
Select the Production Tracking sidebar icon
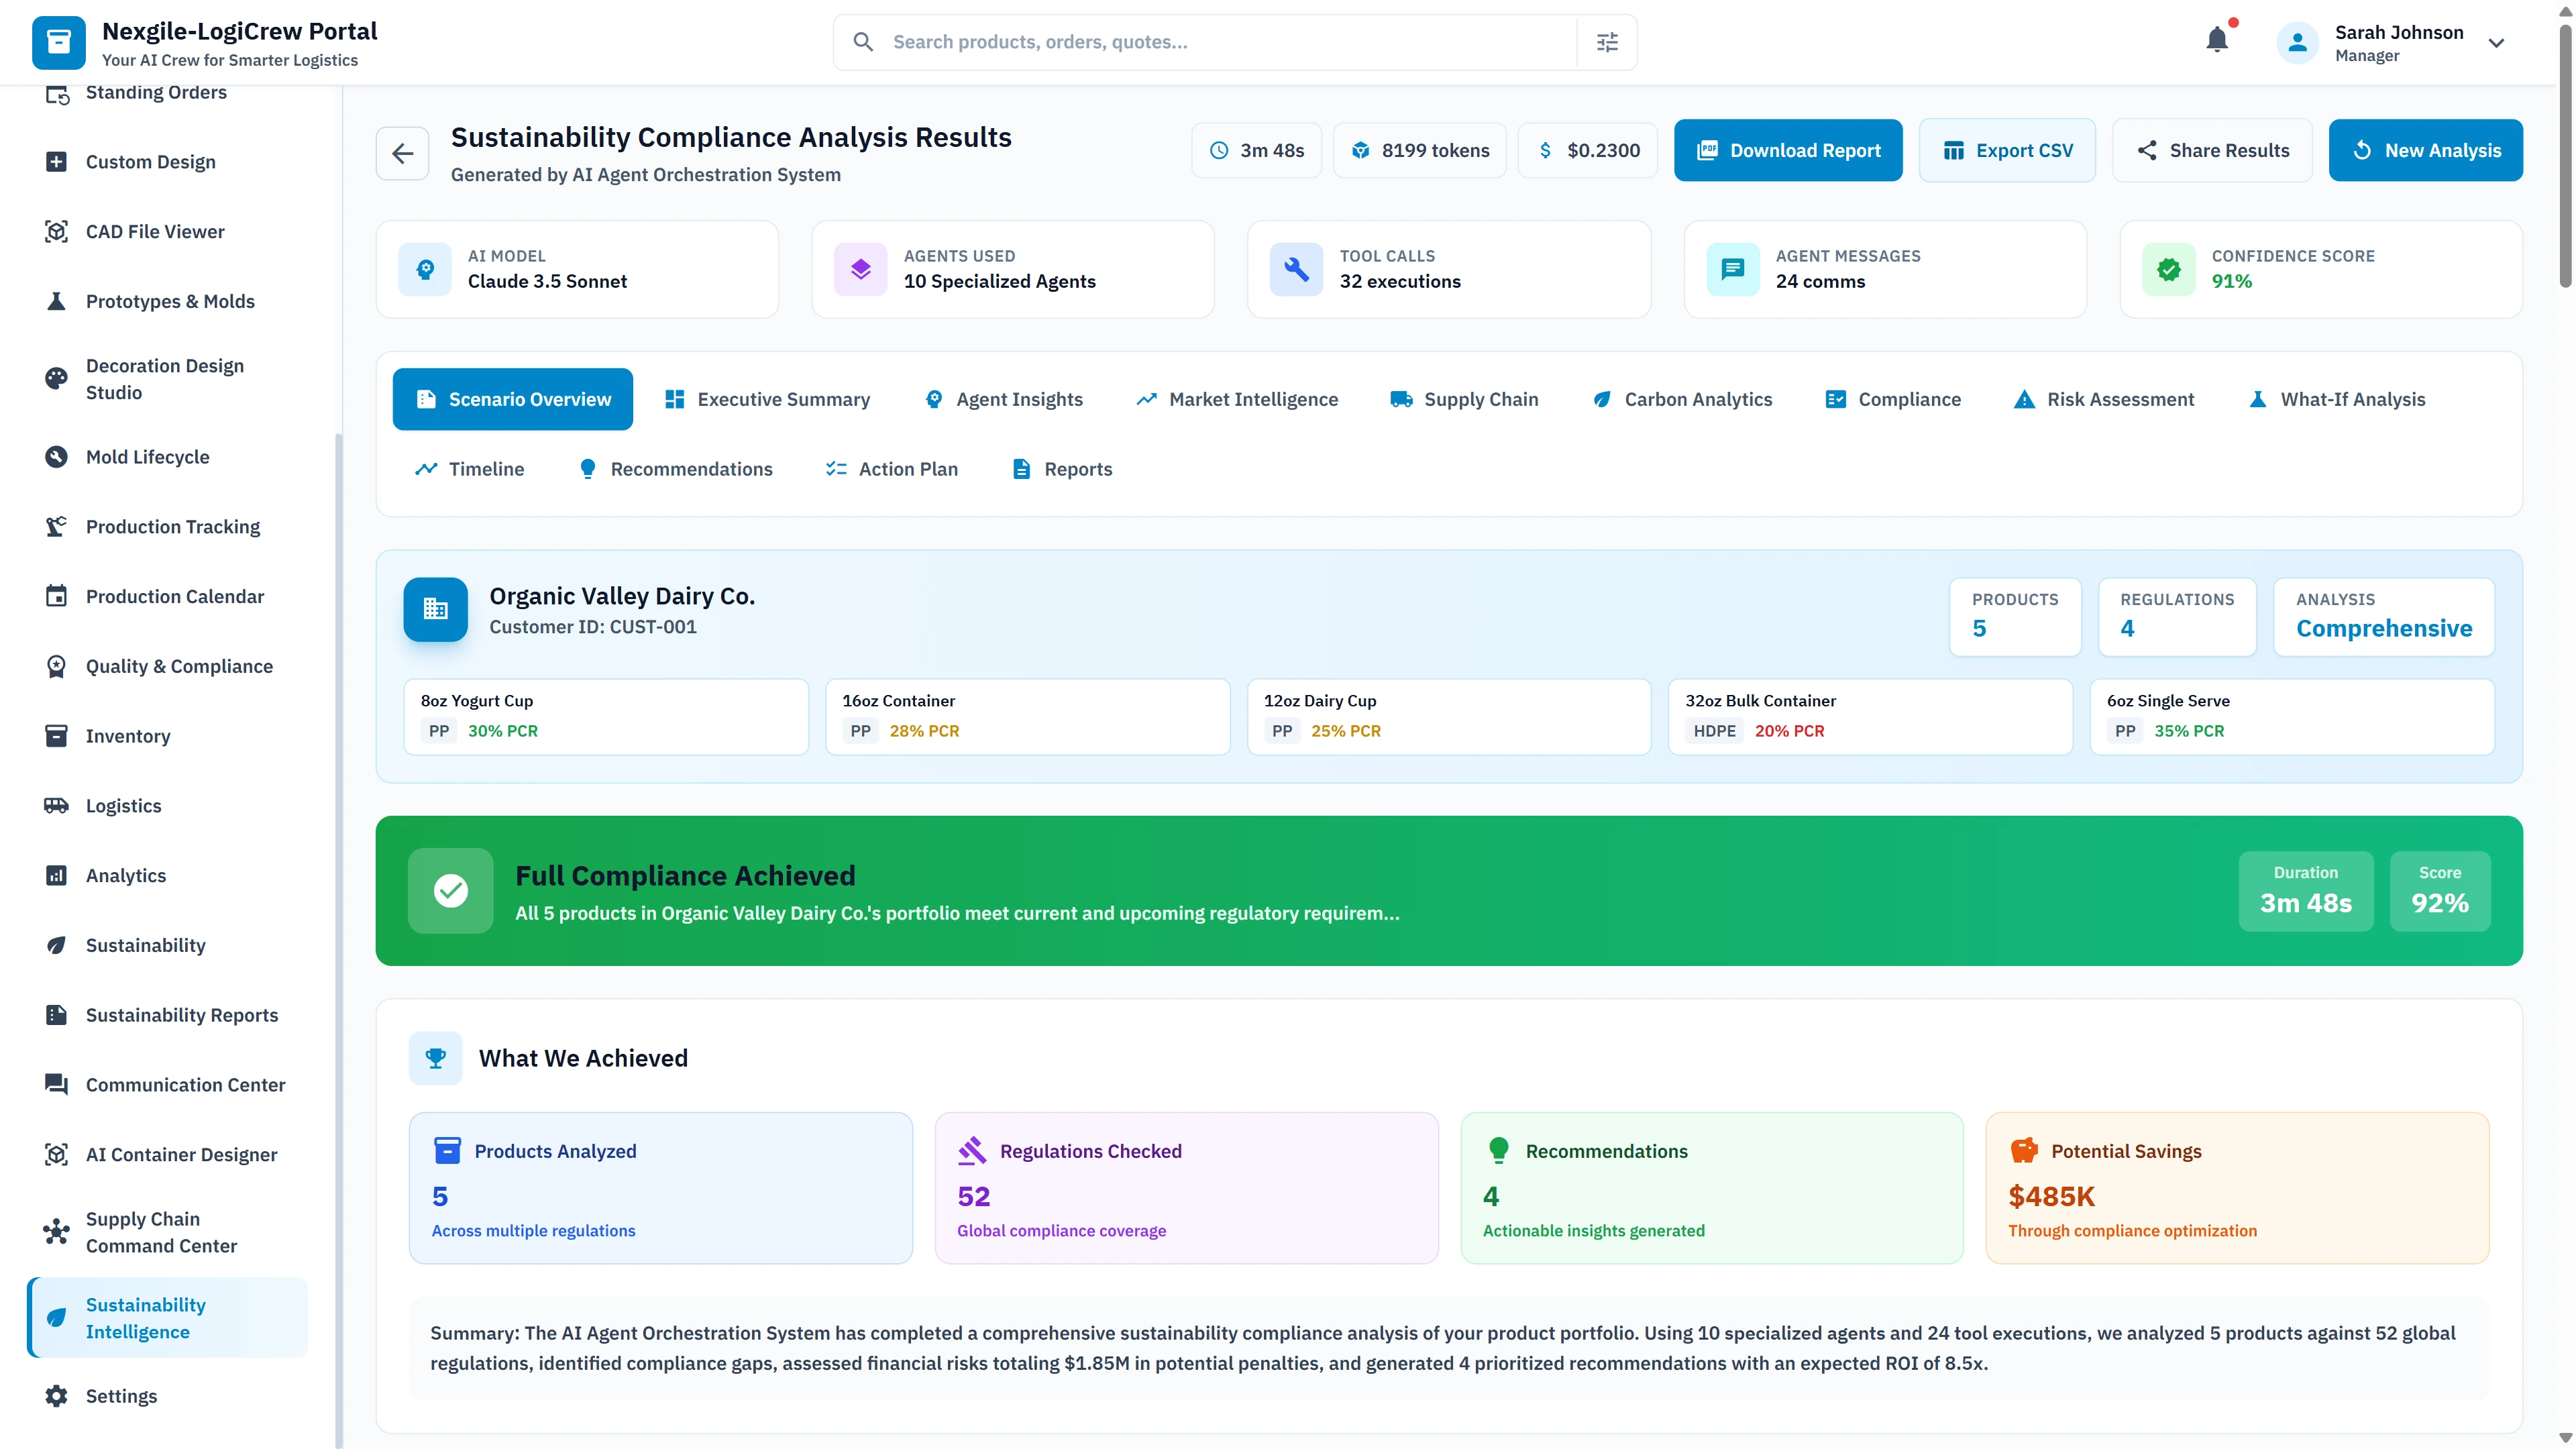click(x=57, y=525)
